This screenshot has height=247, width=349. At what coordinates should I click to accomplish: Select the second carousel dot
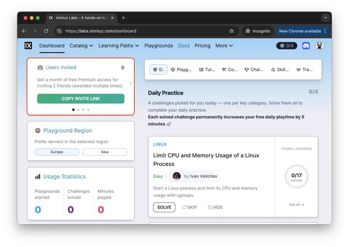79,110
